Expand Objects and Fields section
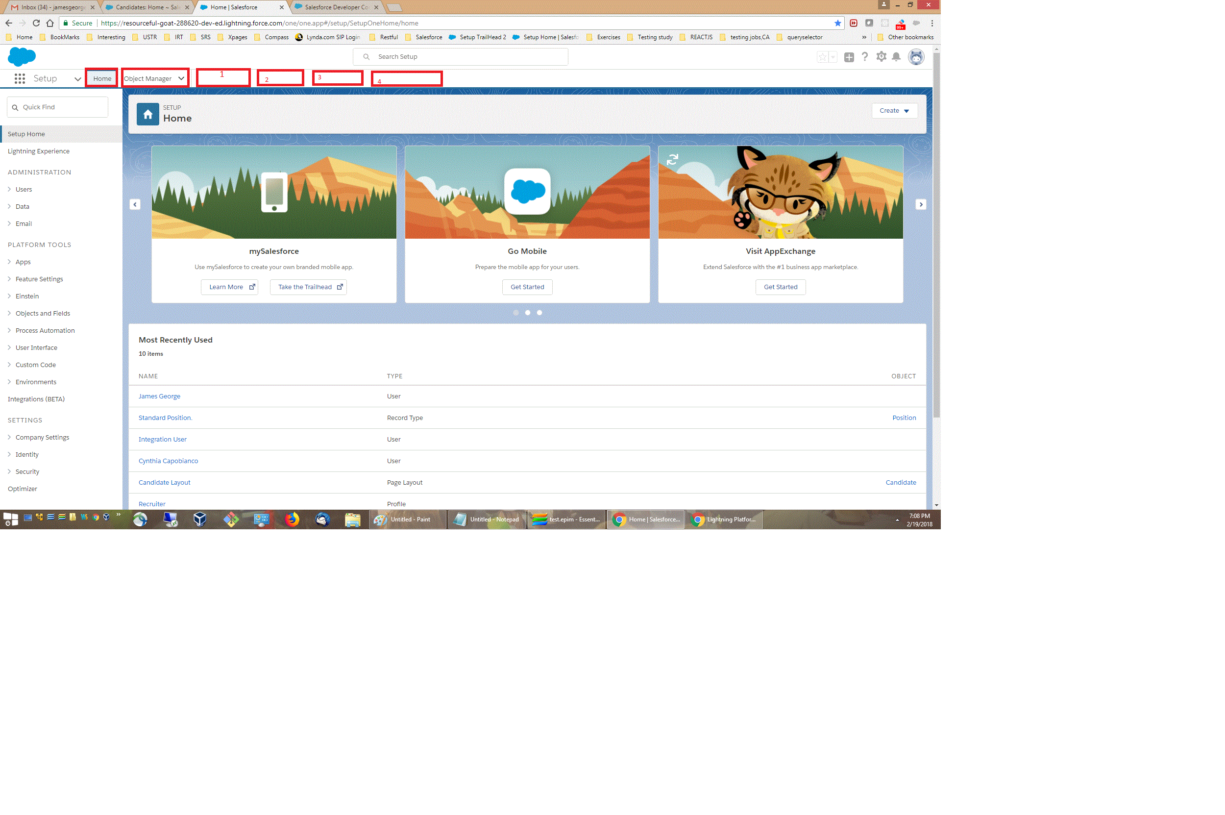This screenshot has width=1225, height=815. point(43,314)
